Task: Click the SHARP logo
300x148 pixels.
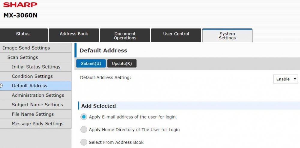Action: 20,5
